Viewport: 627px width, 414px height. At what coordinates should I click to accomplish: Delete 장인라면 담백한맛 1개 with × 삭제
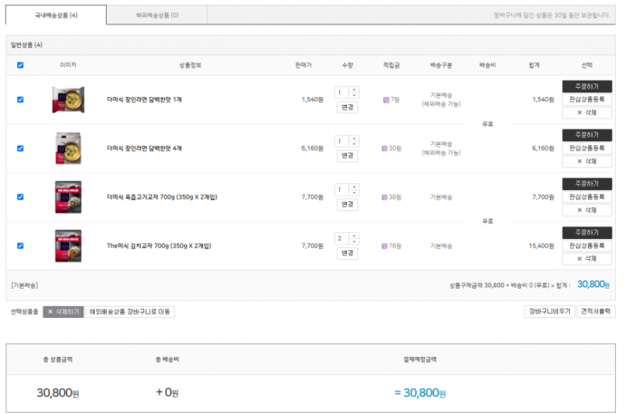586,113
